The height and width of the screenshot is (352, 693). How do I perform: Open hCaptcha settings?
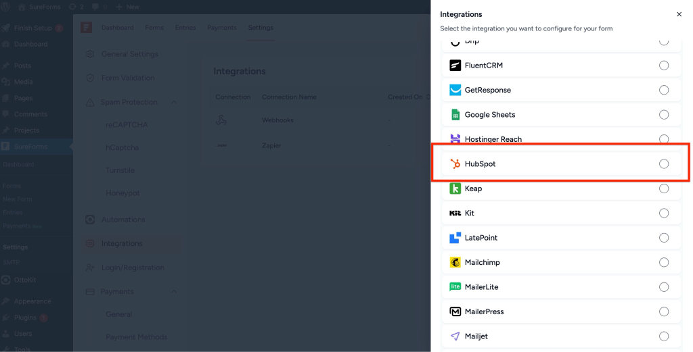[x=122, y=148]
